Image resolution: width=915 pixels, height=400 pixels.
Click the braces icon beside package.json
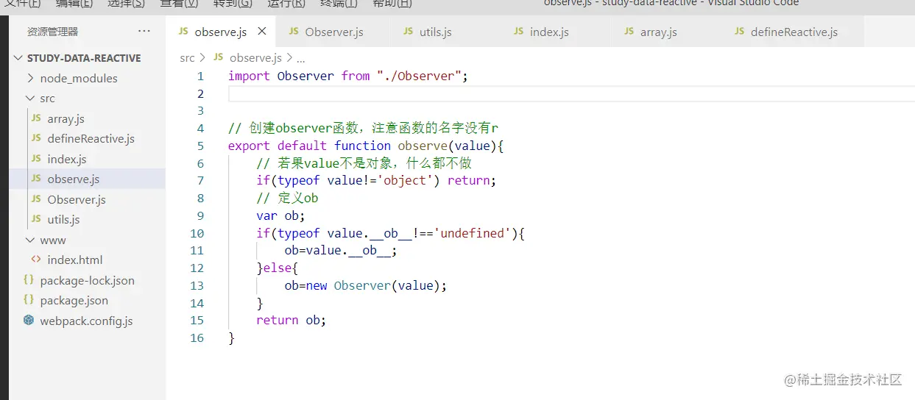[x=29, y=300]
